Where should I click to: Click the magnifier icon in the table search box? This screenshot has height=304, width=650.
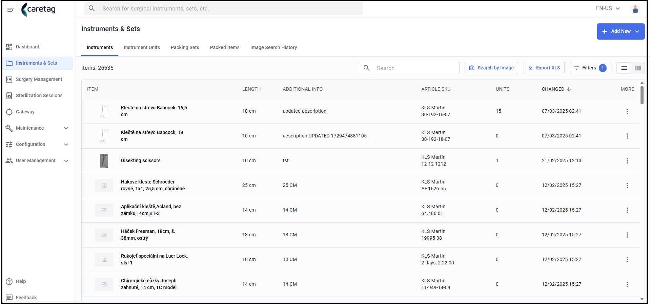(366, 68)
